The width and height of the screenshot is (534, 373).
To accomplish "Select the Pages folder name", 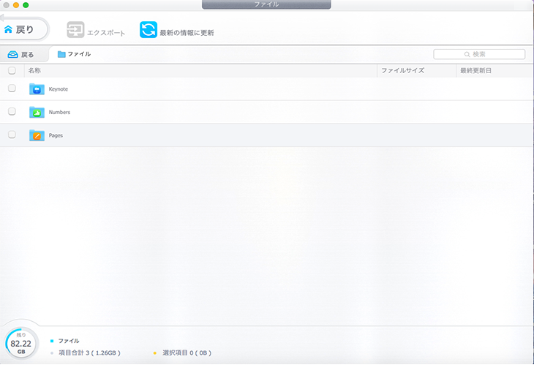I will pos(56,135).
